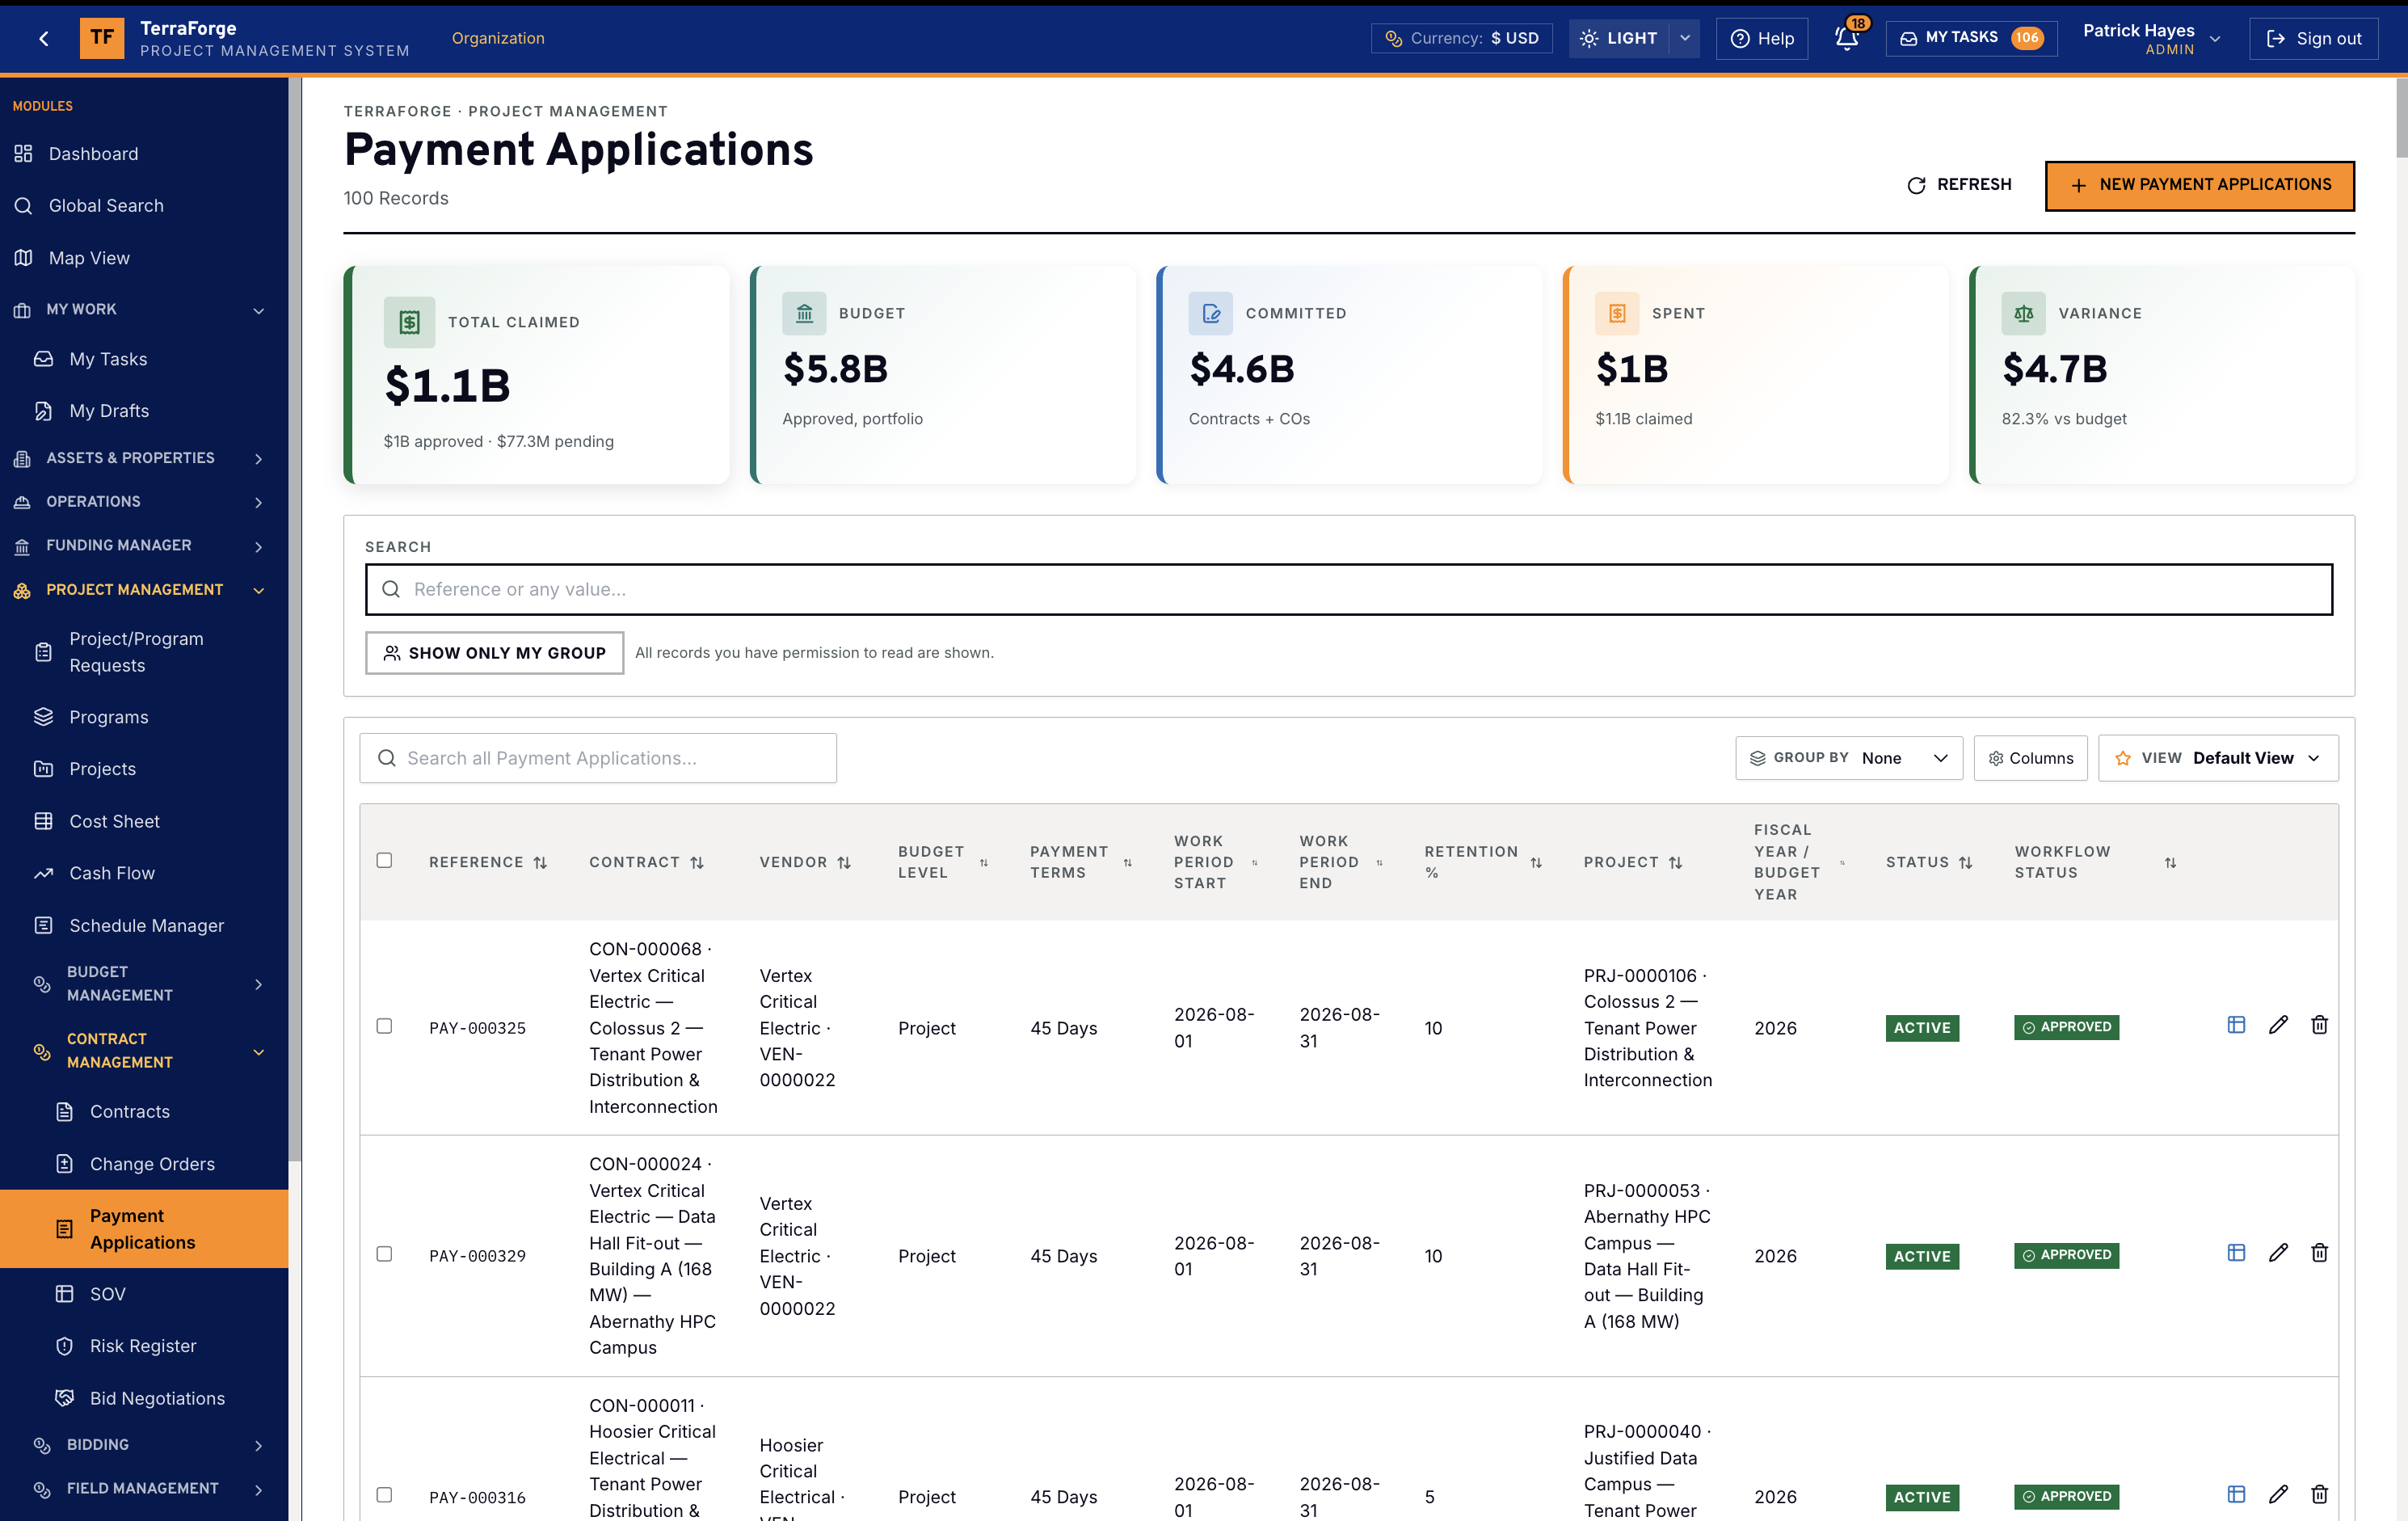This screenshot has width=2408, height=1521.
Task: Open the Group By None dropdown
Action: [1848, 758]
